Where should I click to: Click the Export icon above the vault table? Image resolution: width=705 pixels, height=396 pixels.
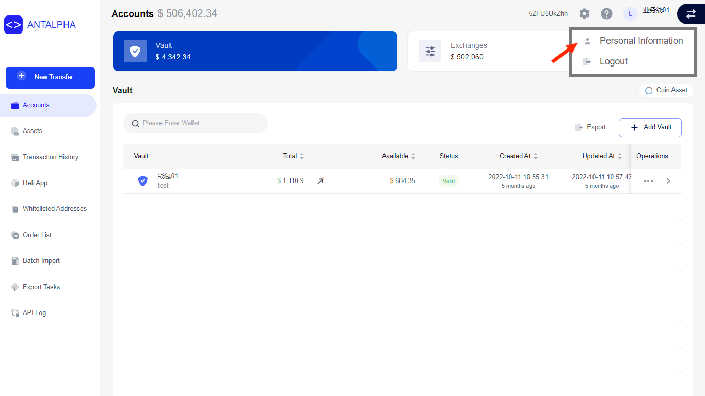(580, 127)
